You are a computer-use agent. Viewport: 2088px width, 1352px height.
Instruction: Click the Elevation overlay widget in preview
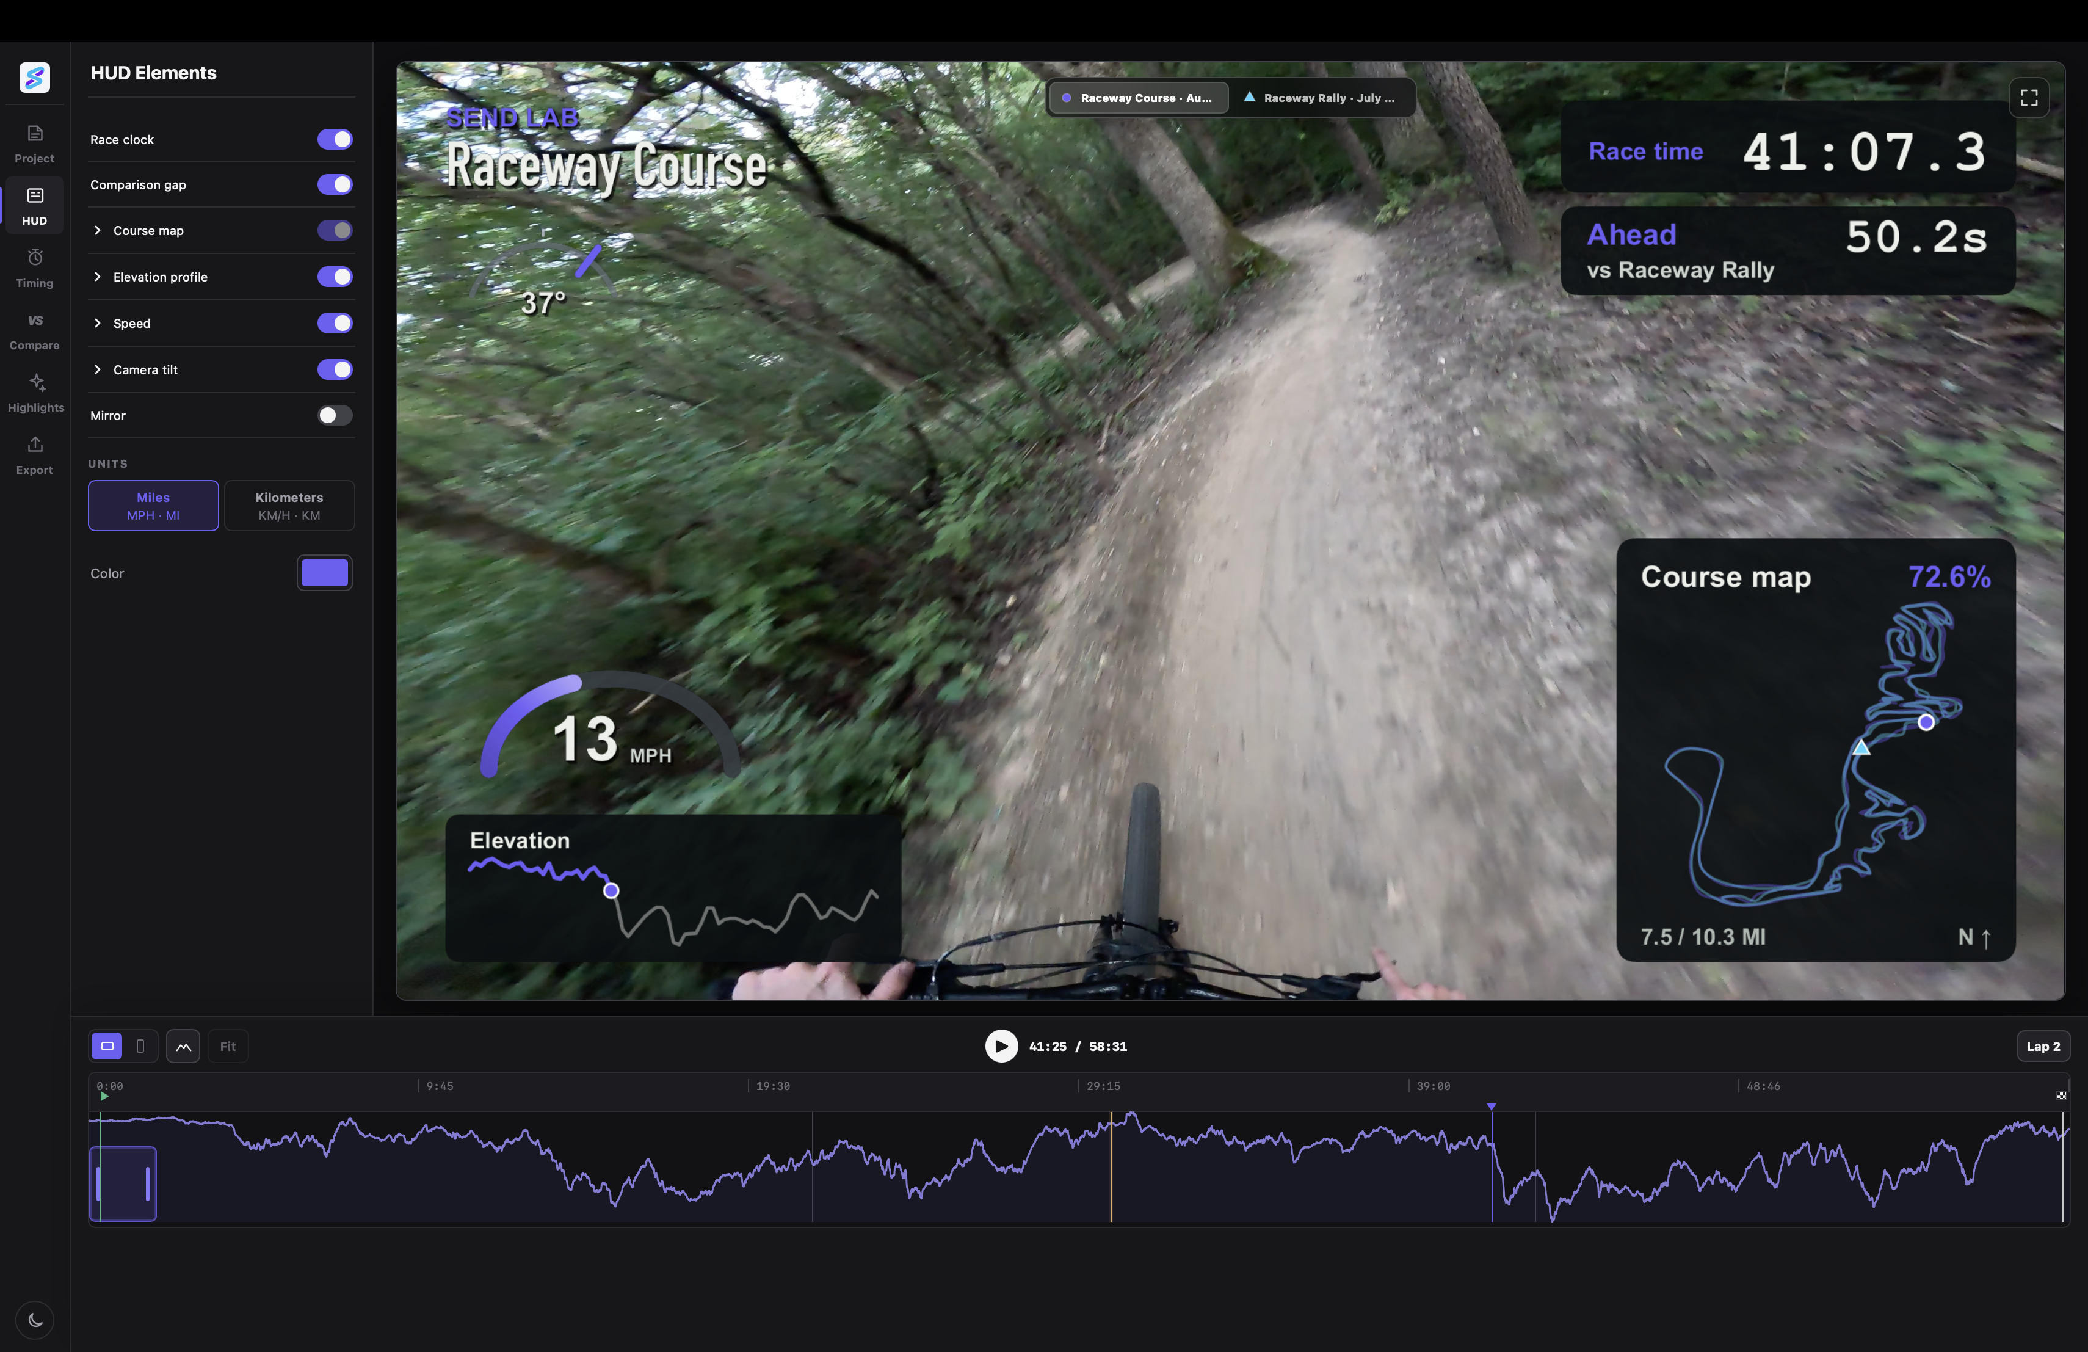tap(673, 888)
